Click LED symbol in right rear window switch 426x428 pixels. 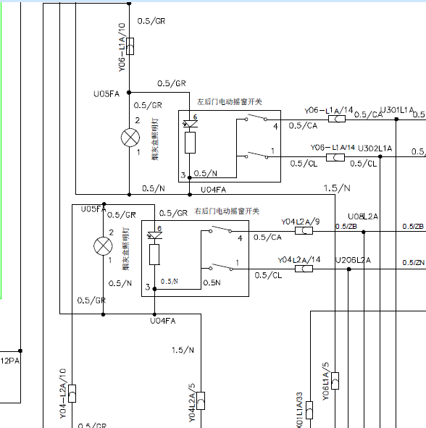154,235
